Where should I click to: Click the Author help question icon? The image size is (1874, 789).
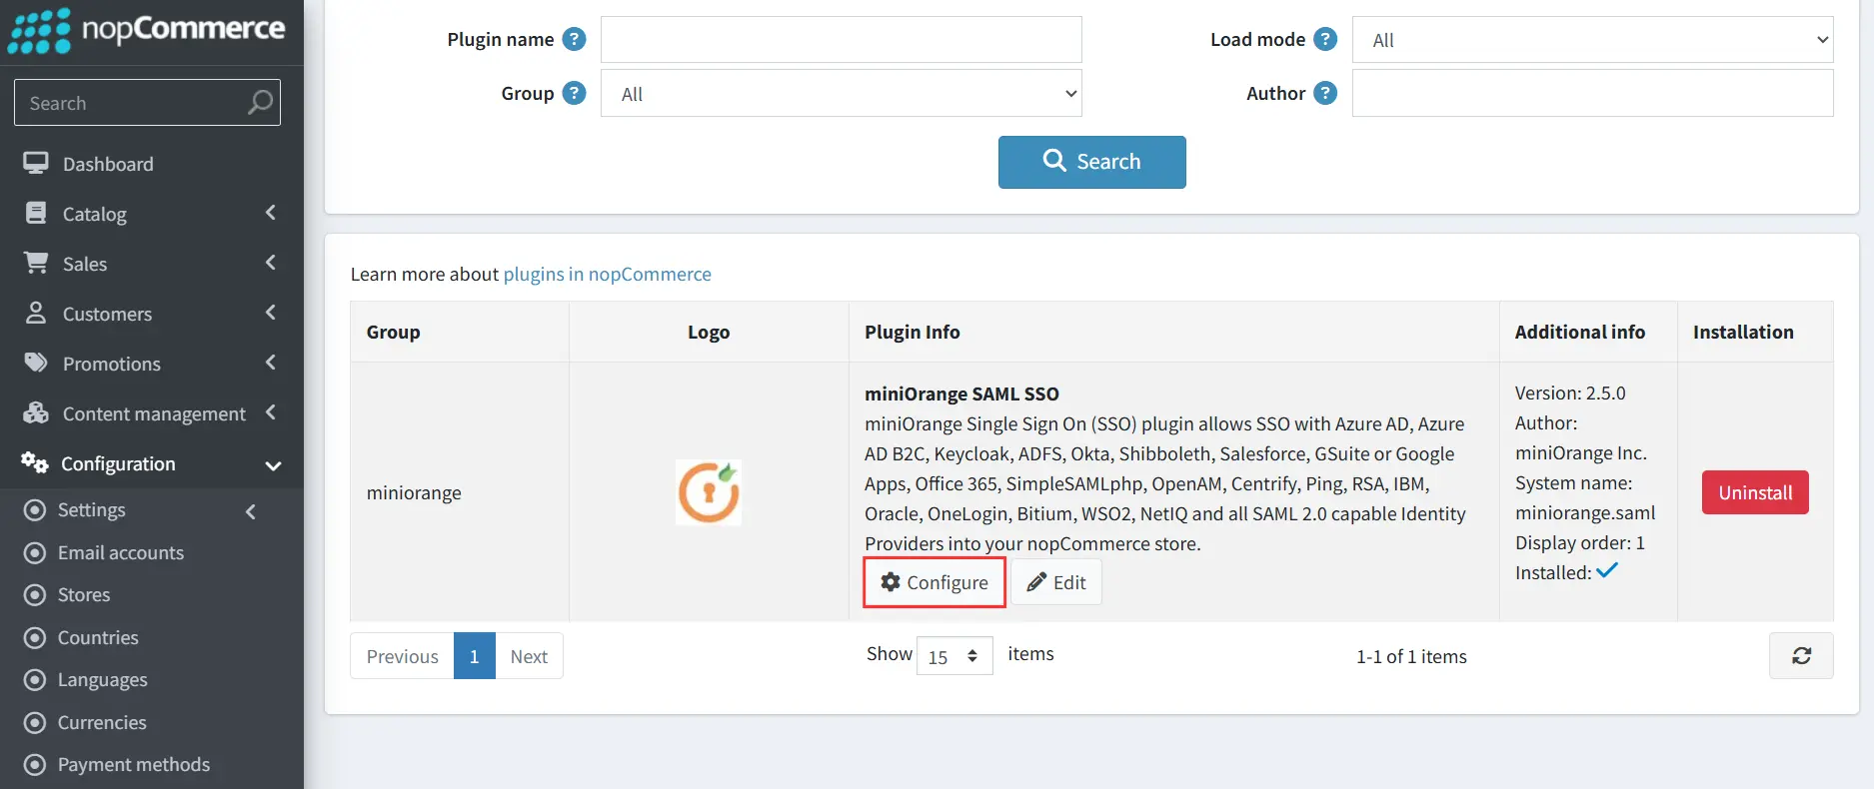1325,93
